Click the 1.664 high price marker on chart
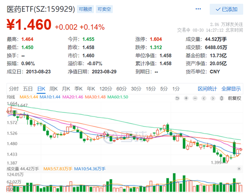The width and height of the screenshot is (250, 193). (12, 103)
